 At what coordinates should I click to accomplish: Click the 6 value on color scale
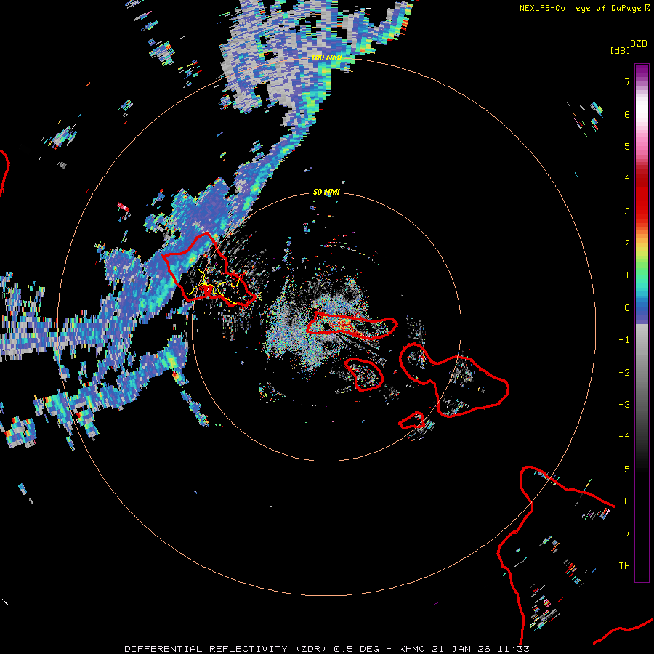click(x=627, y=114)
